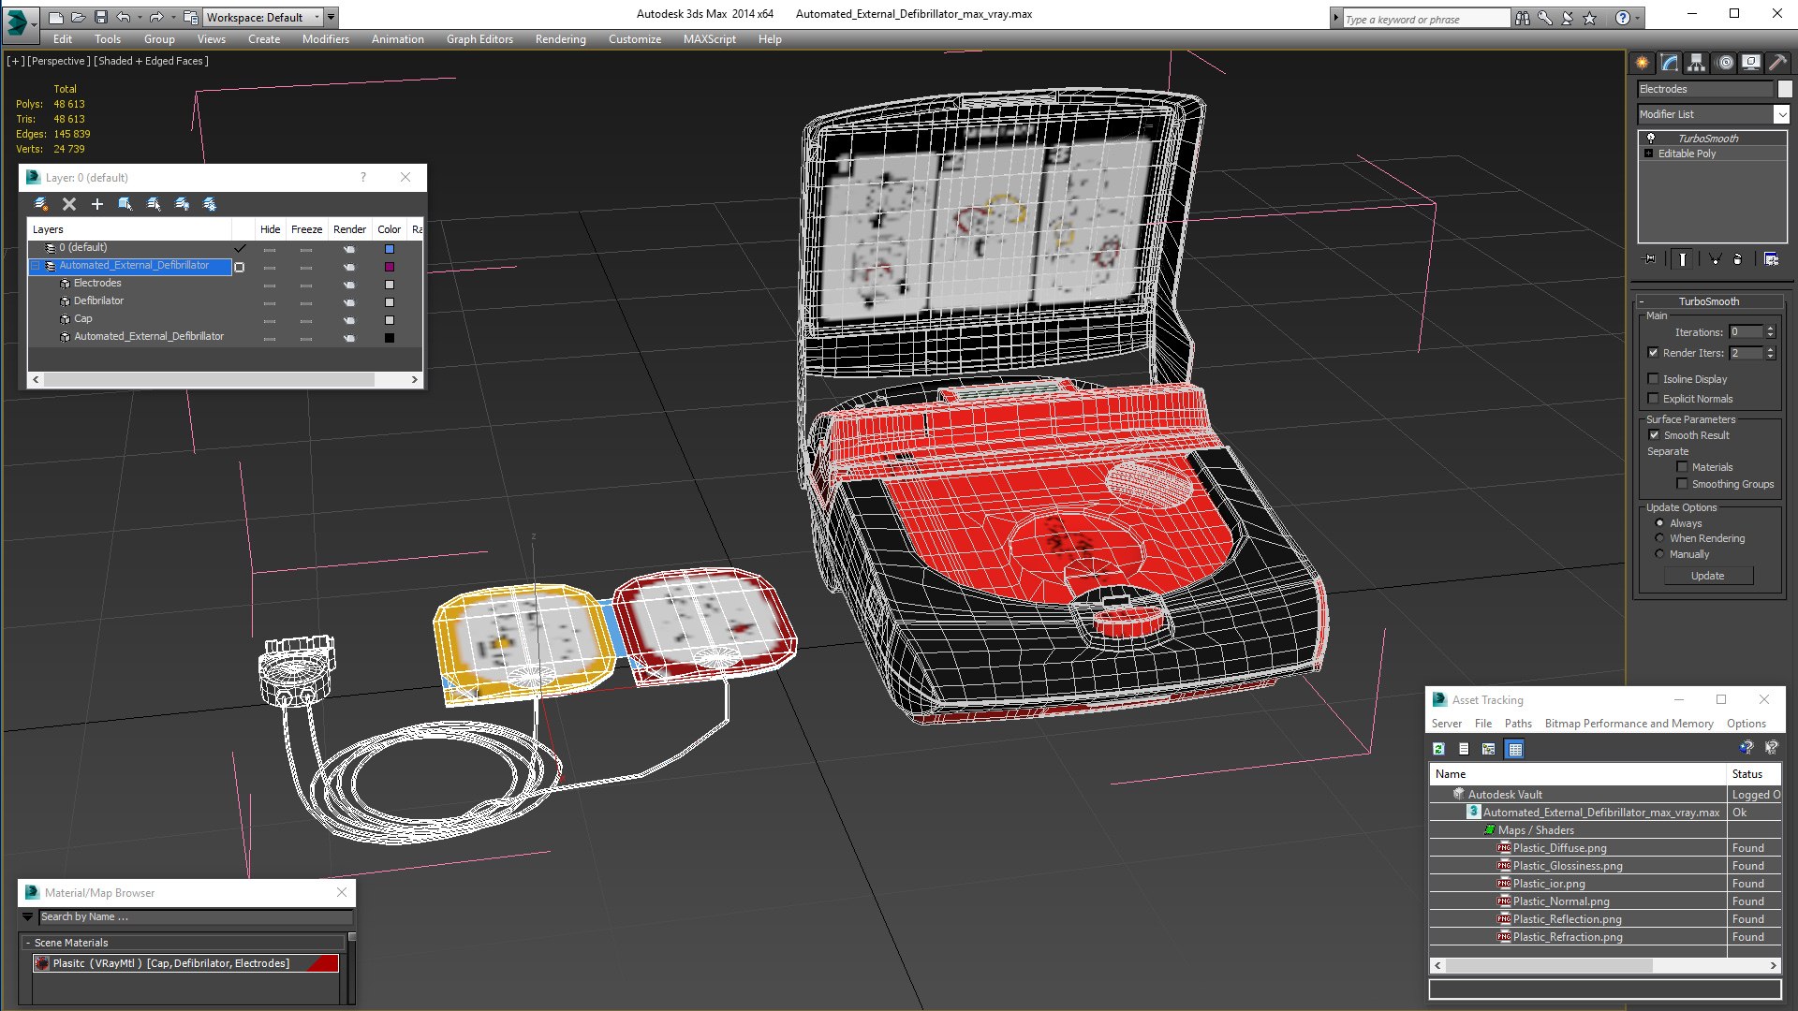
Task: Open the Create command panel tab
Action: pos(1643,63)
